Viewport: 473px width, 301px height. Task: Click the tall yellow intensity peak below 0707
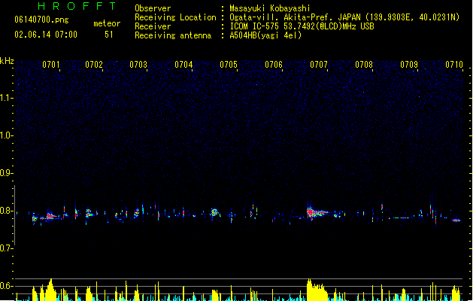(316, 290)
